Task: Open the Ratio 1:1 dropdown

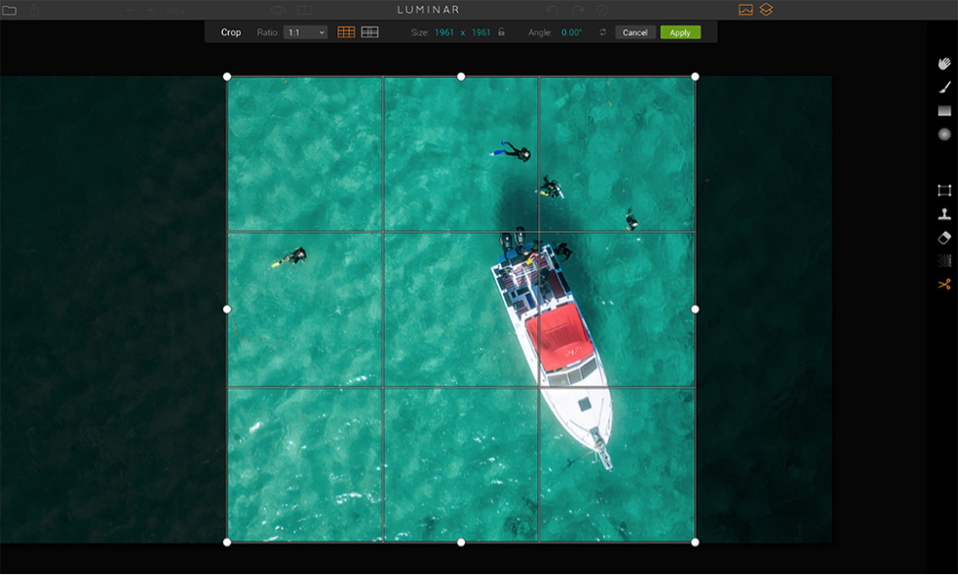Action: pyautogui.click(x=306, y=32)
